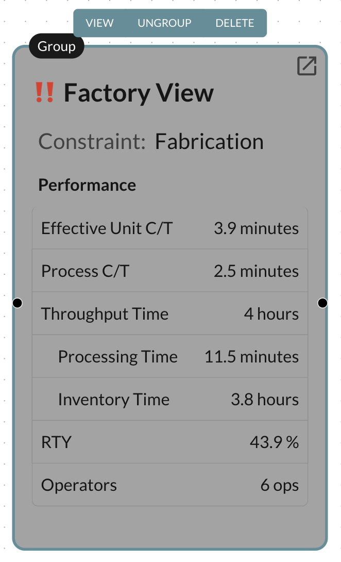Select the Processing Time sub-row
Screen dimensions: 341x562
169,357
